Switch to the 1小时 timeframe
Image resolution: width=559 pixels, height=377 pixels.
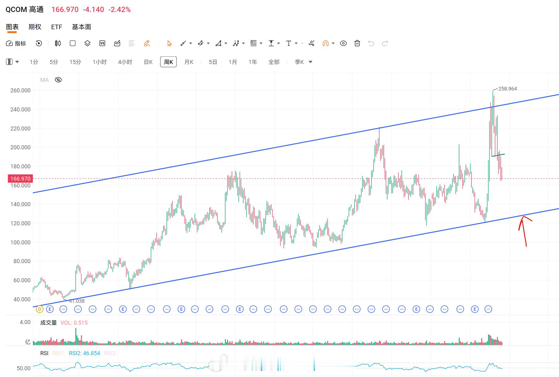[100, 62]
